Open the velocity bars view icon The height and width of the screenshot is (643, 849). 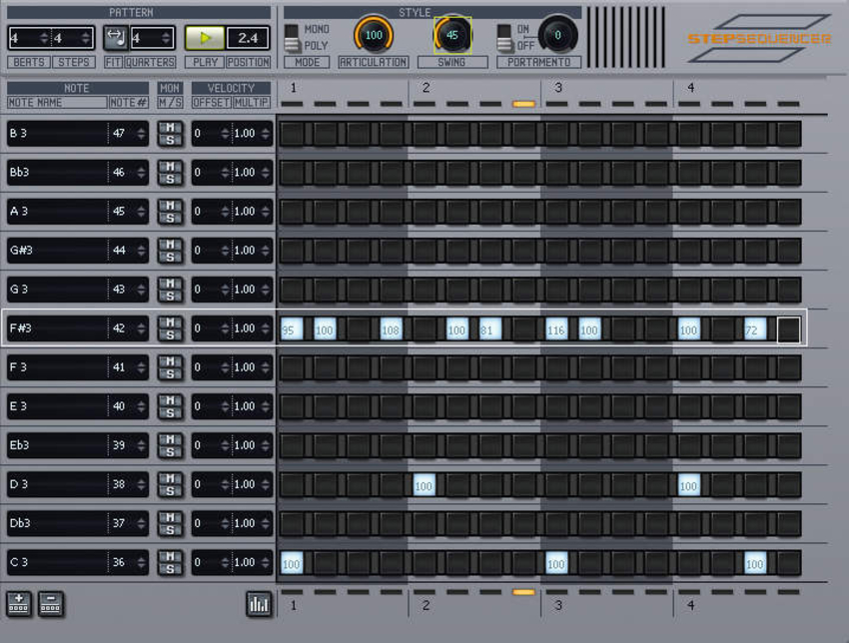coord(259,604)
